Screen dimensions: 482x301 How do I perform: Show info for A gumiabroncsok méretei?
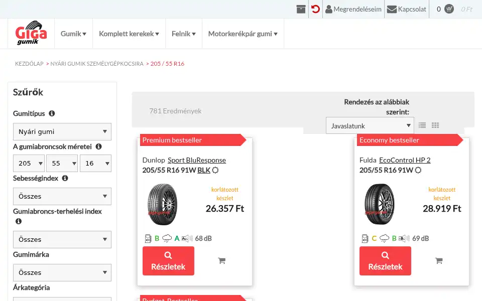[99, 146]
